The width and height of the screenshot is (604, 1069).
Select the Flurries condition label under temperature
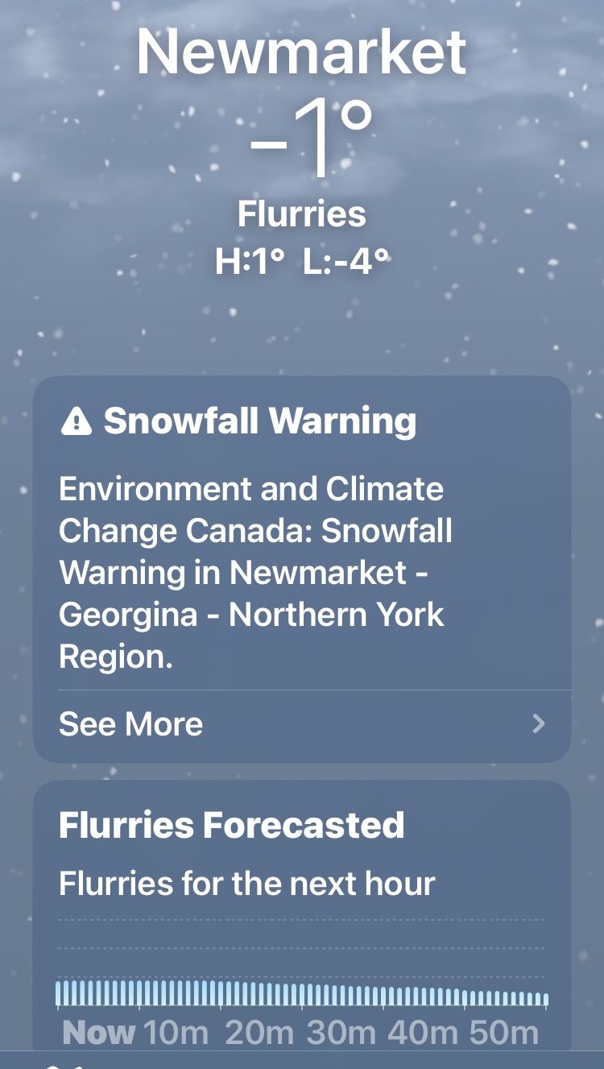(x=301, y=214)
